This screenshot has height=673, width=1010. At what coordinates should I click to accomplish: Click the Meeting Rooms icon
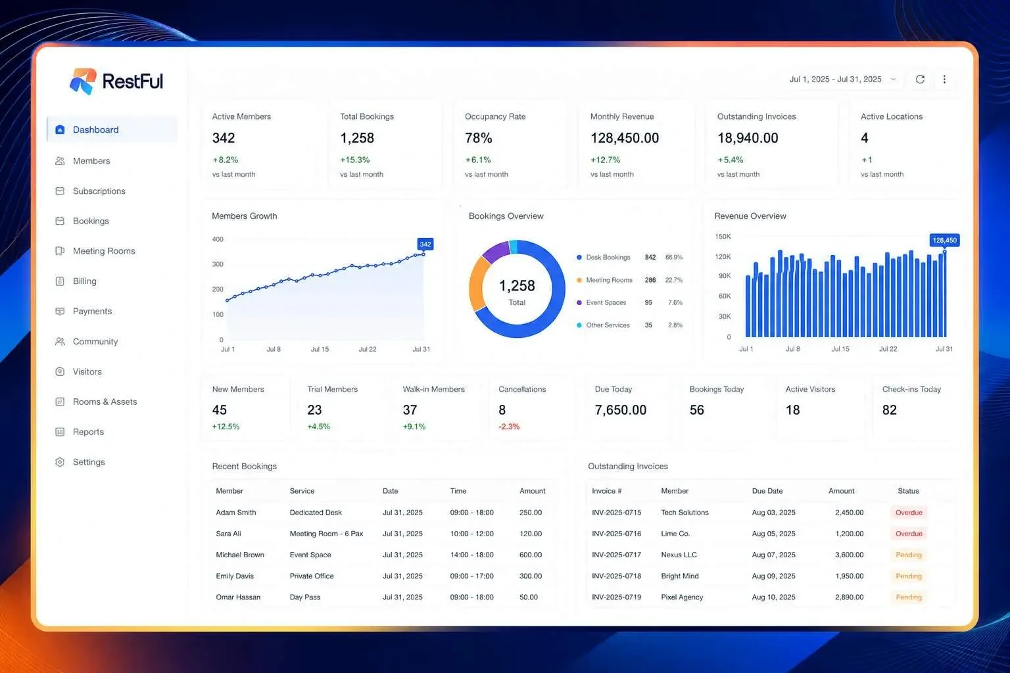[x=60, y=251]
